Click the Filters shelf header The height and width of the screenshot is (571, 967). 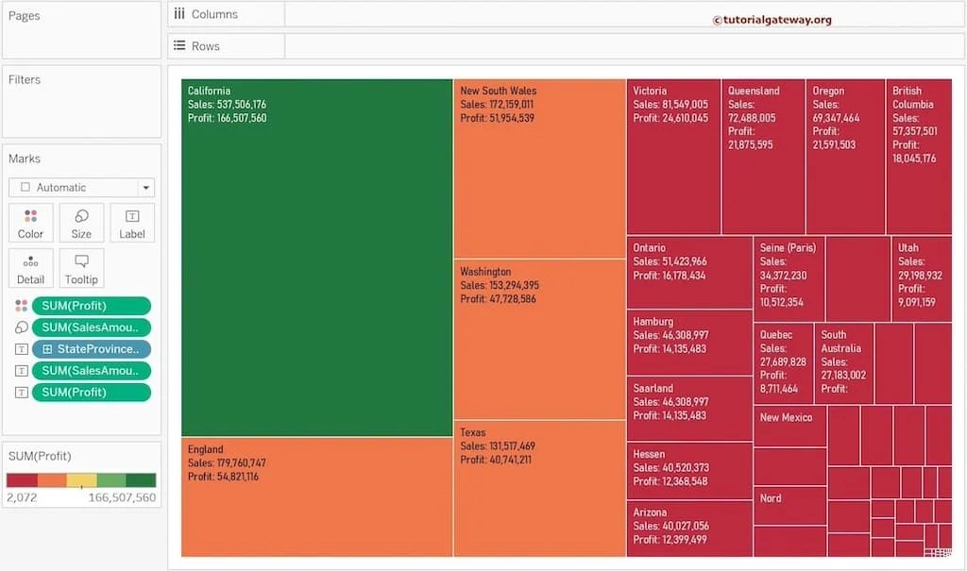click(26, 79)
